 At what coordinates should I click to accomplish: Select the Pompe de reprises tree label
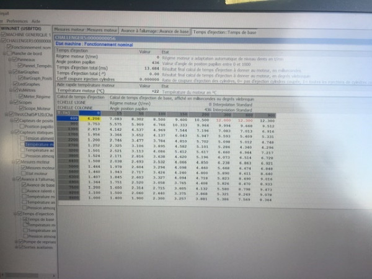point(40,242)
